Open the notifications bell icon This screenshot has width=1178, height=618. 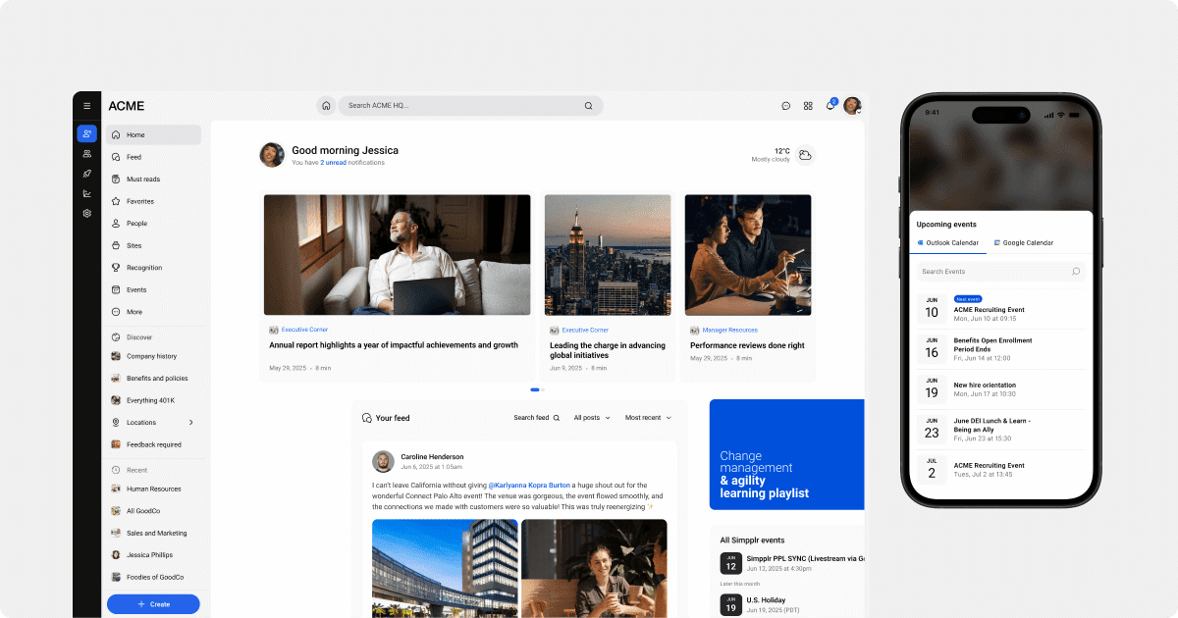tap(830, 105)
